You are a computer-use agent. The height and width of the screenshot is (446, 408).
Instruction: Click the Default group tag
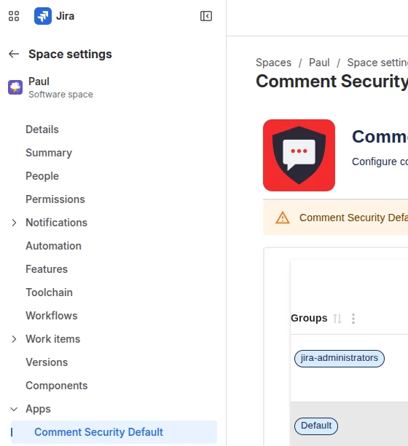click(316, 426)
